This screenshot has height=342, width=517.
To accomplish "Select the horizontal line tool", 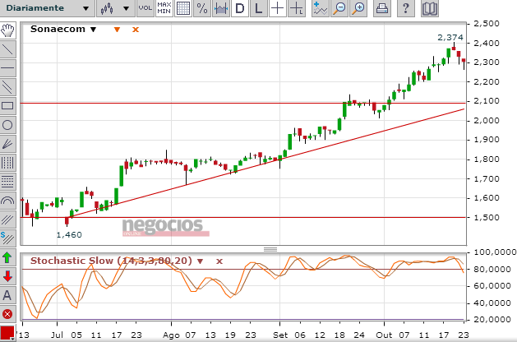I will [x=7, y=68].
